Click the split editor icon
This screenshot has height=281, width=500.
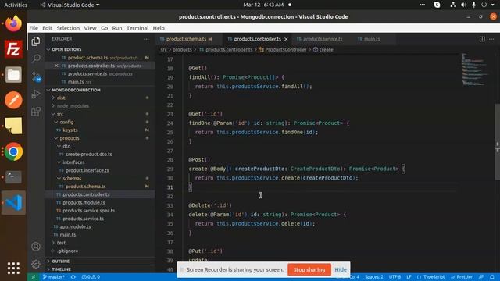[x=482, y=39]
